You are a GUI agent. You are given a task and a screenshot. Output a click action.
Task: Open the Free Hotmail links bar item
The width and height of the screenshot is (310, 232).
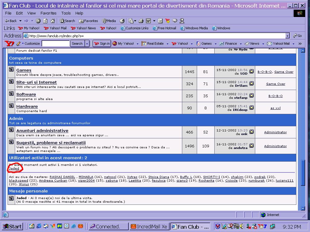point(164,28)
